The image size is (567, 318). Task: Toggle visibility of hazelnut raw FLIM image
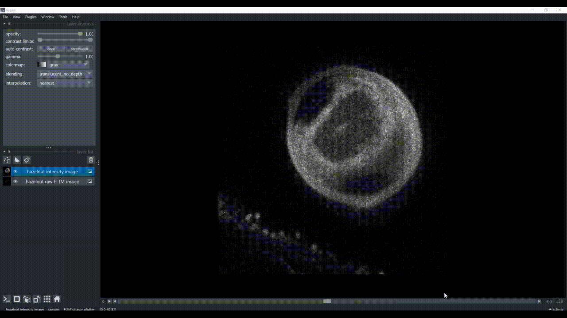click(15, 182)
